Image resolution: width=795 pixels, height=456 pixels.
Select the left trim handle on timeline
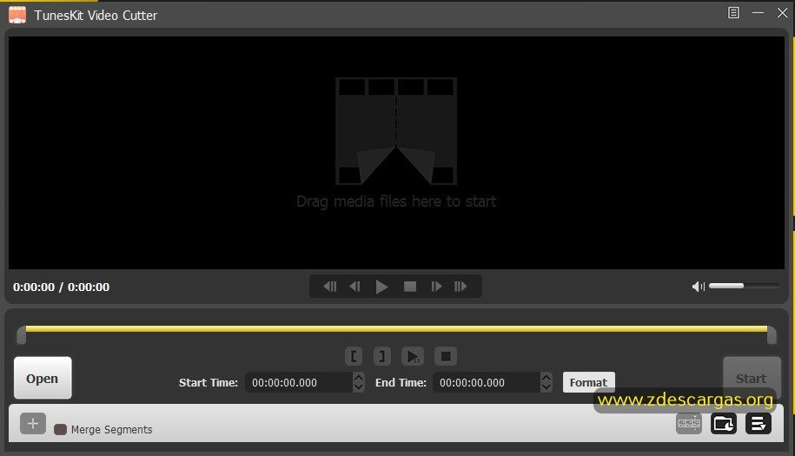tap(22, 335)
